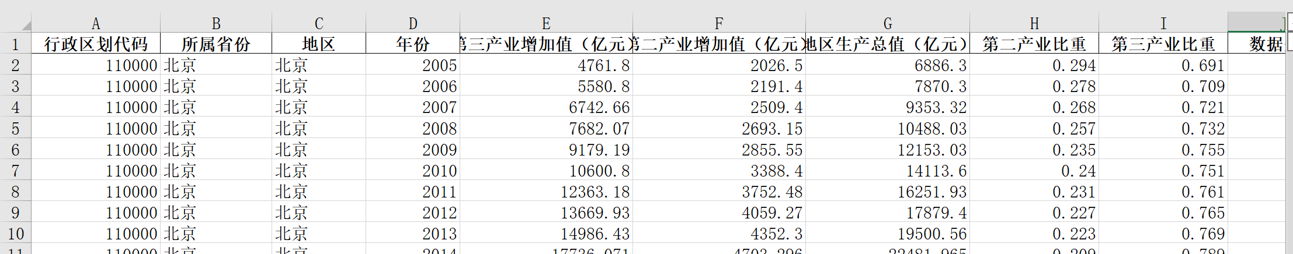Select column C header
Image resolution: width=1293 pixels, height=254 pixels.
319,23
